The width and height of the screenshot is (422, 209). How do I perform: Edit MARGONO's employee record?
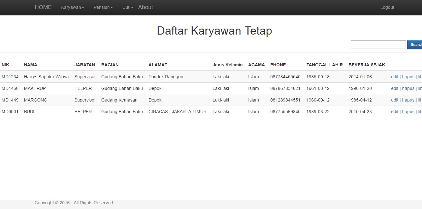(x=395, y=100)
